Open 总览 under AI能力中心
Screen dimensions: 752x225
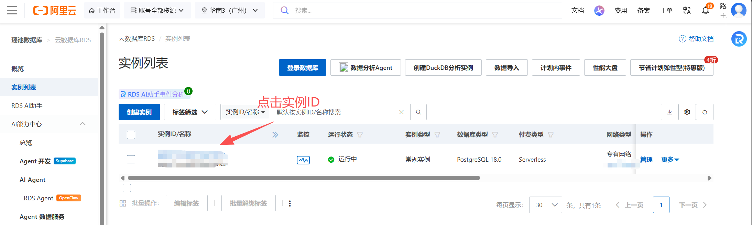coord(26,143)
